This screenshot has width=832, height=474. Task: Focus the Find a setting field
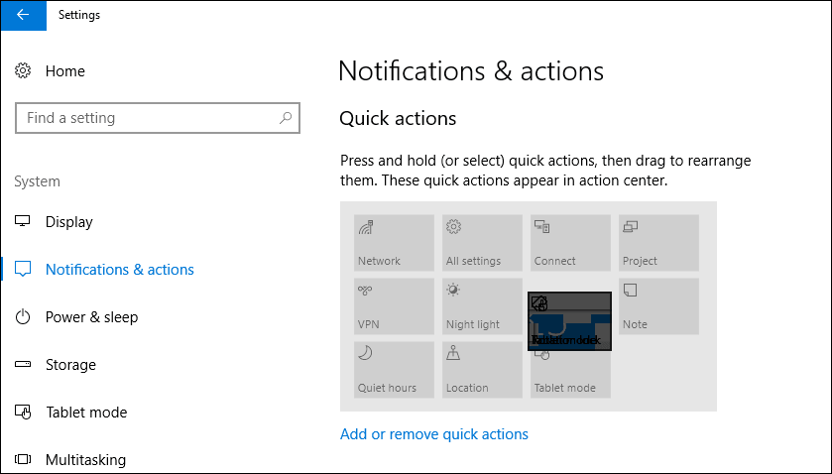(158, 118)
